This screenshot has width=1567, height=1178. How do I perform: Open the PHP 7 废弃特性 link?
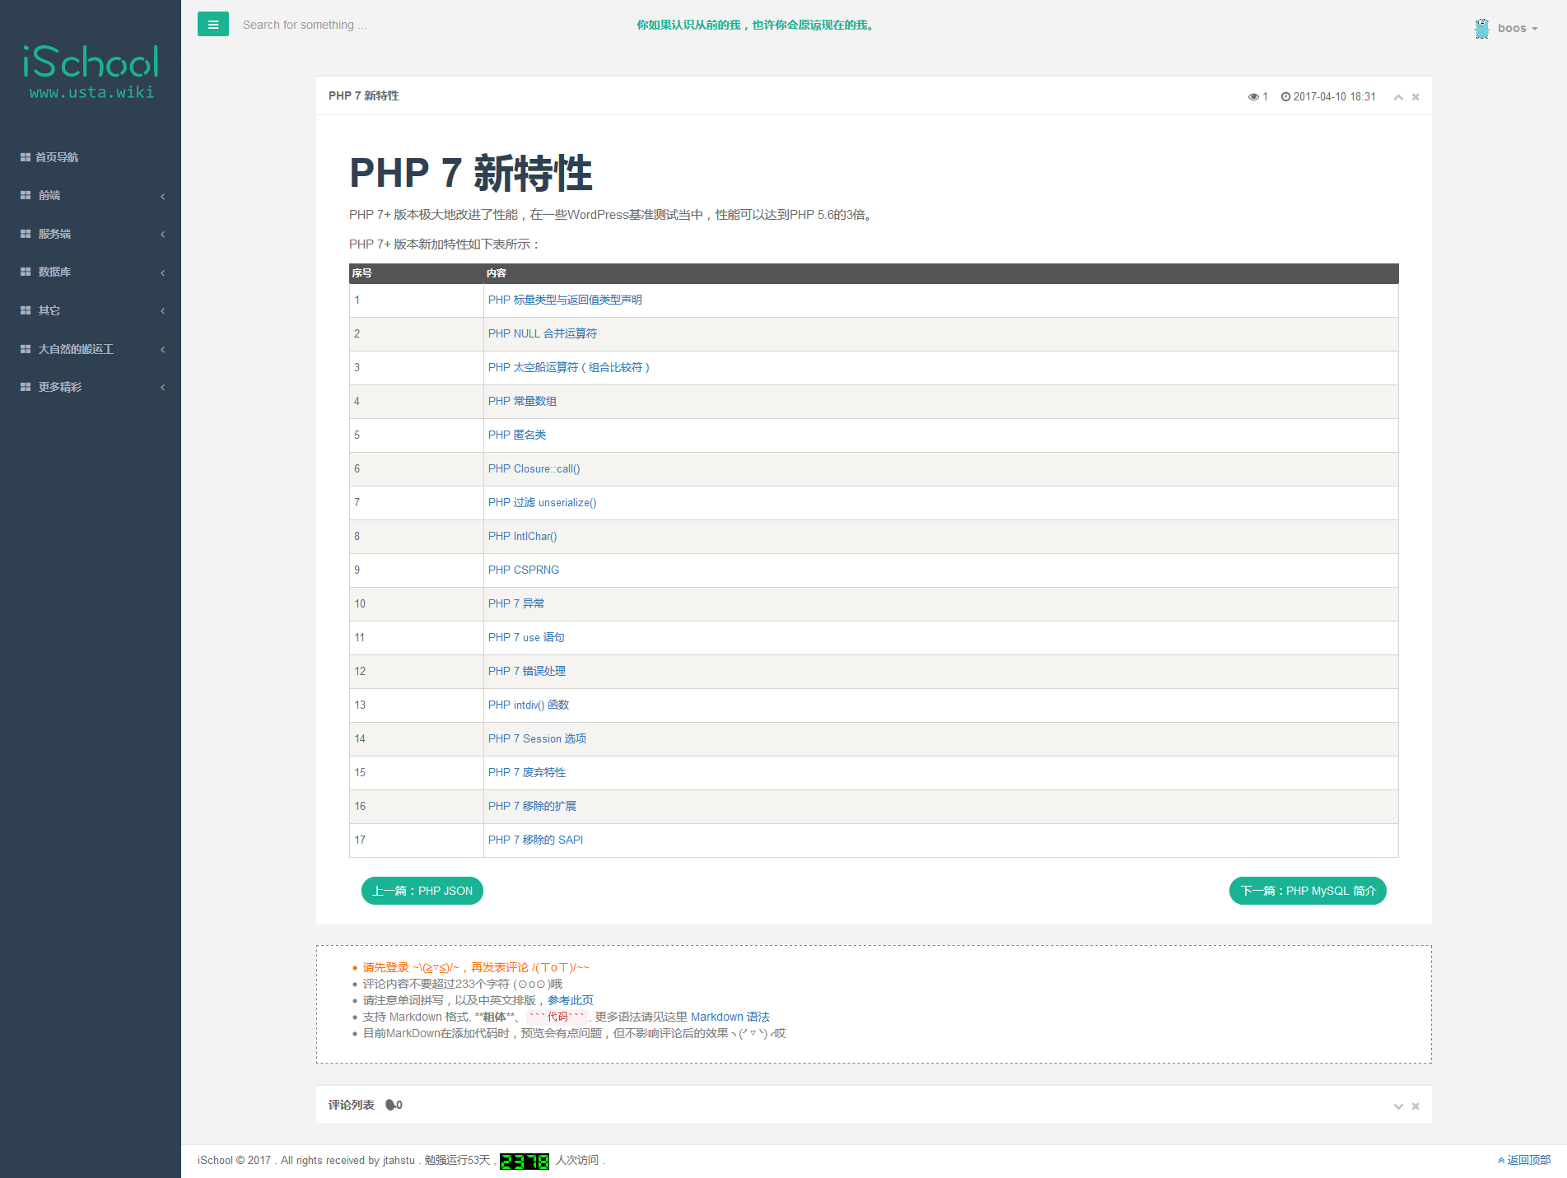(527, 772)
